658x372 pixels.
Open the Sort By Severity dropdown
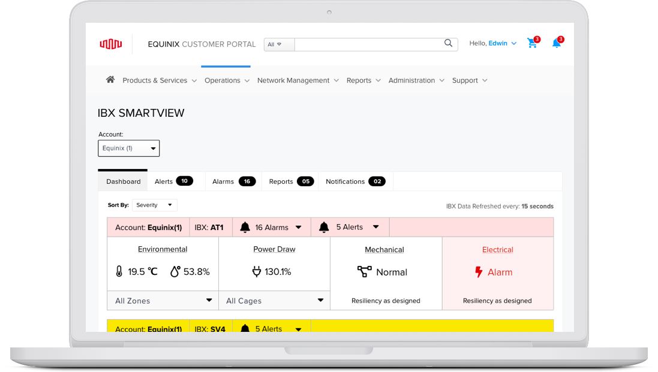(x=154, y=205)
